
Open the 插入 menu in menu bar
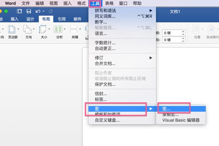(68, 3)
